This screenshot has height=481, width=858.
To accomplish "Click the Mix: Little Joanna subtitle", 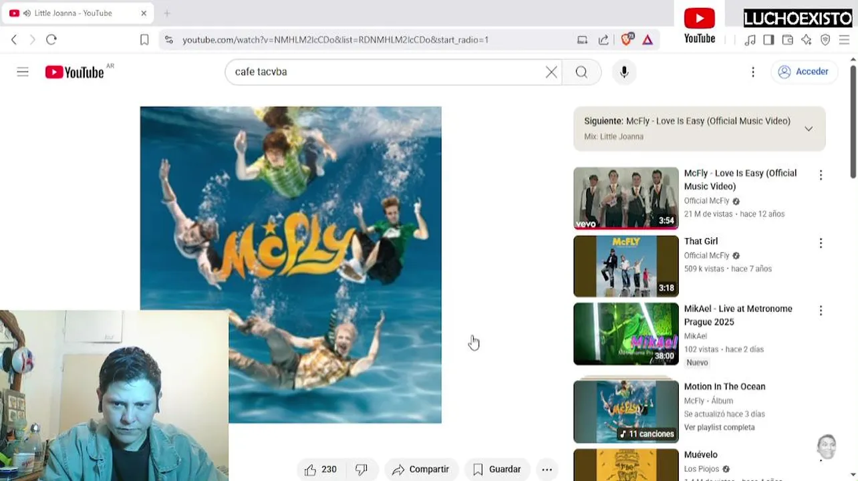I will tap(614, 137).
